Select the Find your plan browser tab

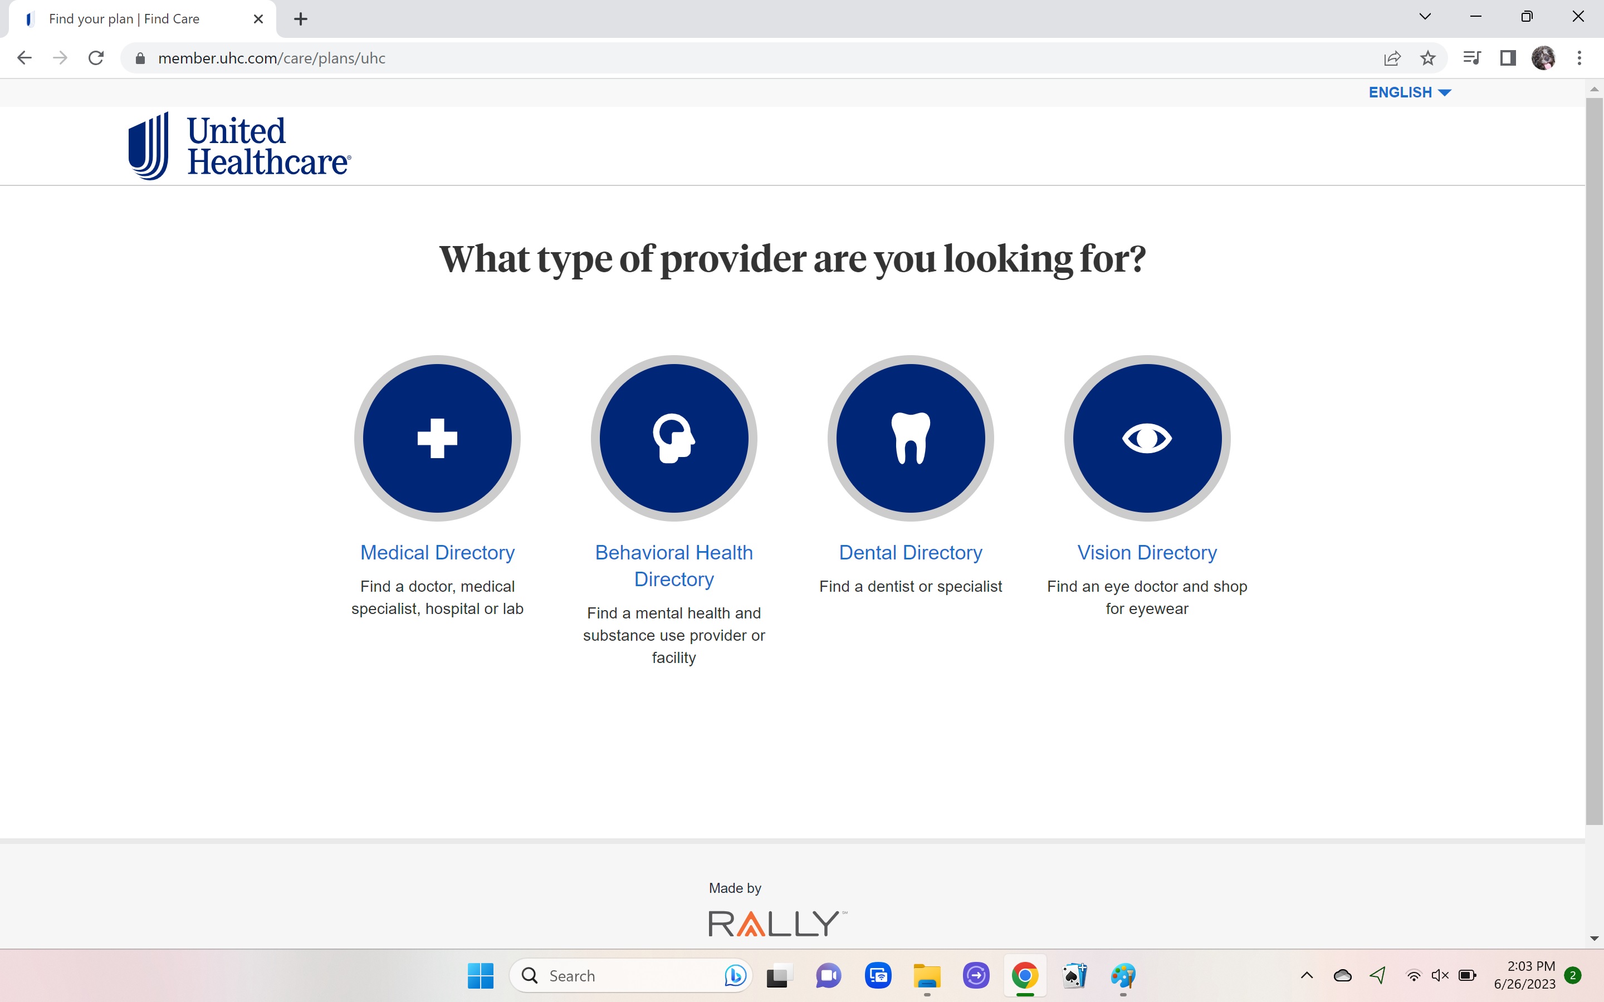124,19
